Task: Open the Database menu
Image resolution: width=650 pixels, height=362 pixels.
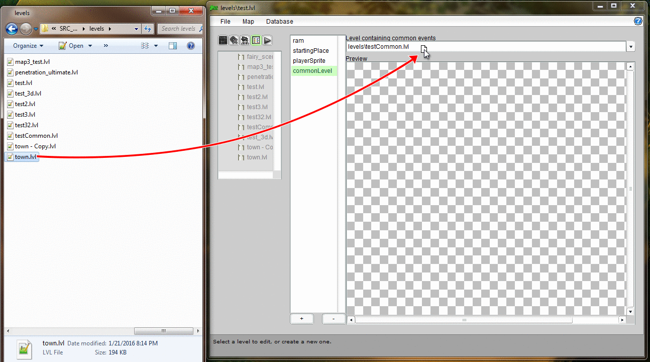Action: click(x=279, y=22)
